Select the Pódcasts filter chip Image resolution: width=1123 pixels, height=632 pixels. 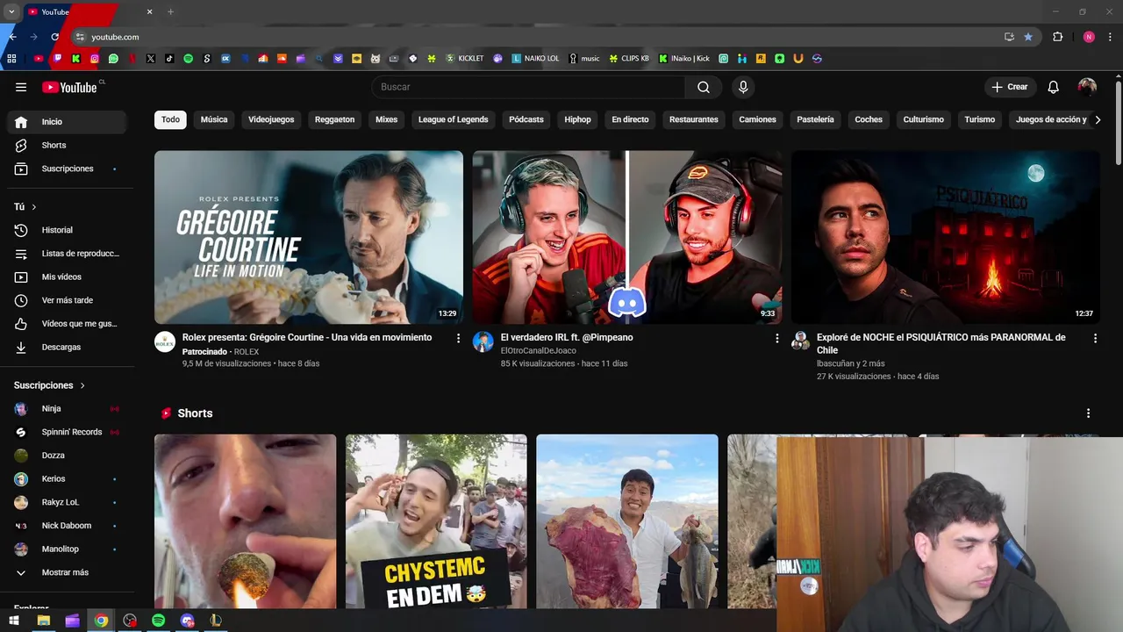coord(526,119)
